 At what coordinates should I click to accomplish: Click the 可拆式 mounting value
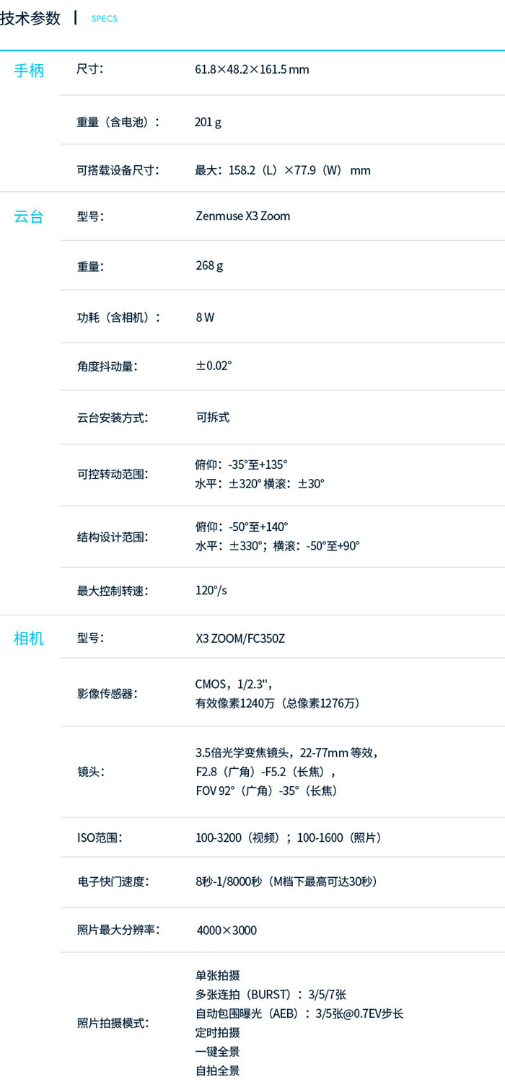[x=213, y=417]
